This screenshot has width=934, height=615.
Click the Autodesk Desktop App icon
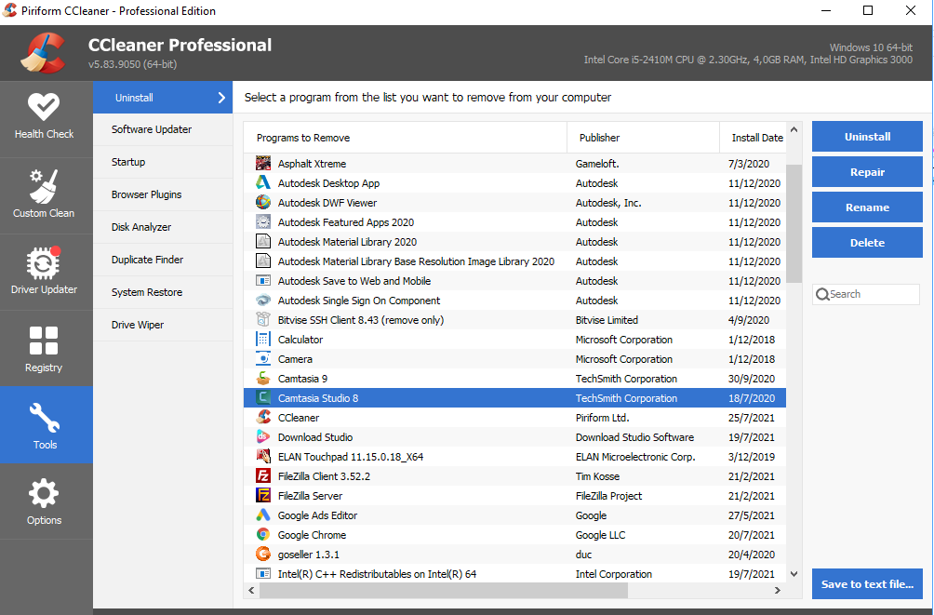(x=262, y=183)
